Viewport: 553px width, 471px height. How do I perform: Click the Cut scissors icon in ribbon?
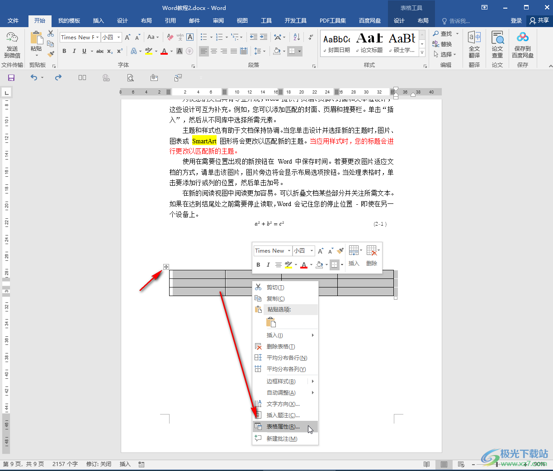click(51, 34)
